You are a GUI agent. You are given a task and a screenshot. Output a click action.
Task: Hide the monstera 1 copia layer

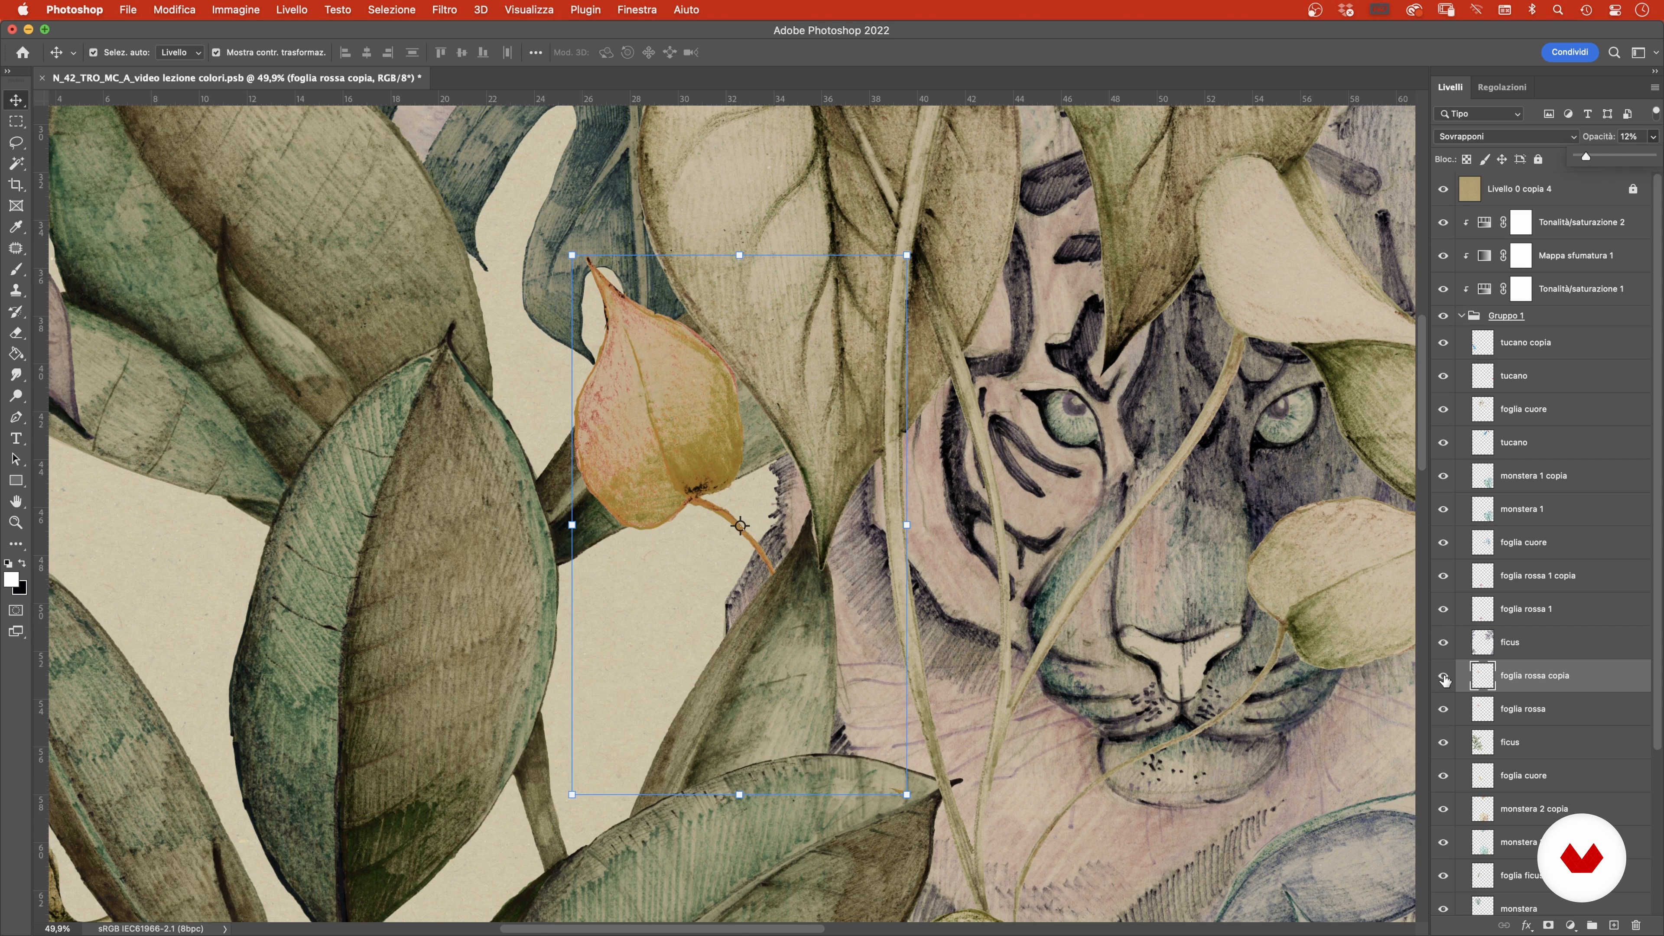click(x=1443, y=476)
